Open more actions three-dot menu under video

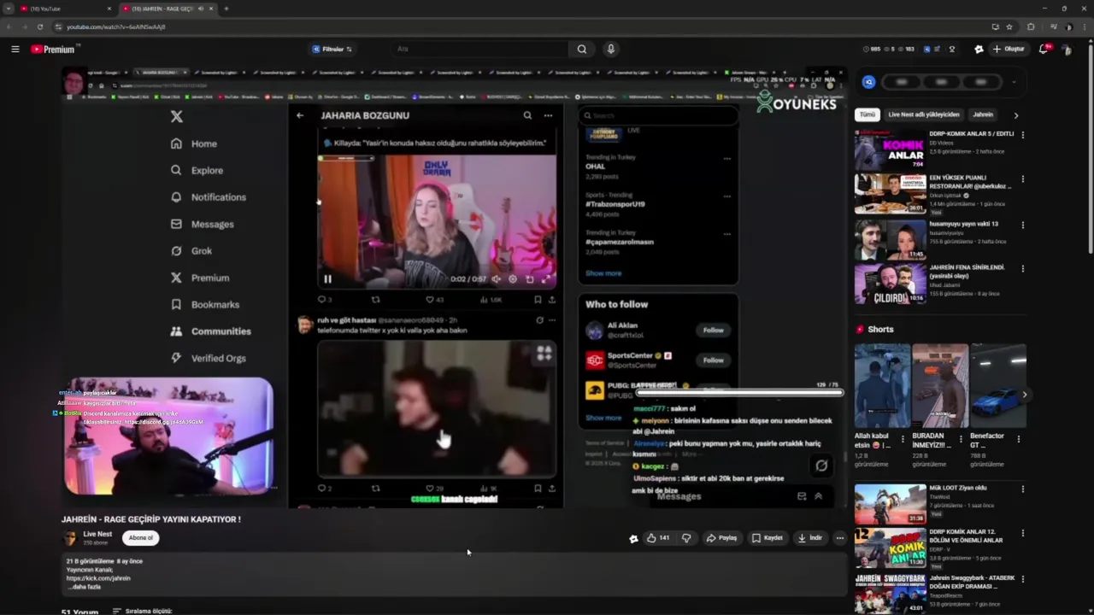coord(840,538)
